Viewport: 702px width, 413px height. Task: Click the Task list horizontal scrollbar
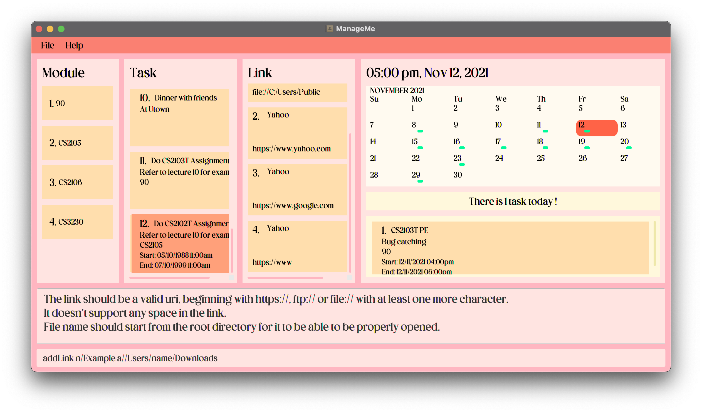169,277
